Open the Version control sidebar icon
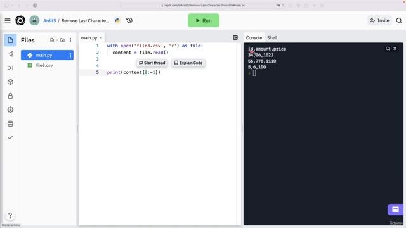The image size is (406, 228). pos(10,54)
